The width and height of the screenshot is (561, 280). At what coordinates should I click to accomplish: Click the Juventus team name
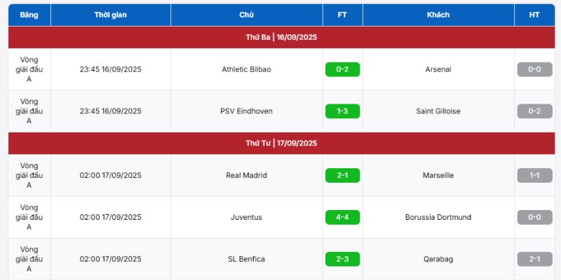point(246,217)
